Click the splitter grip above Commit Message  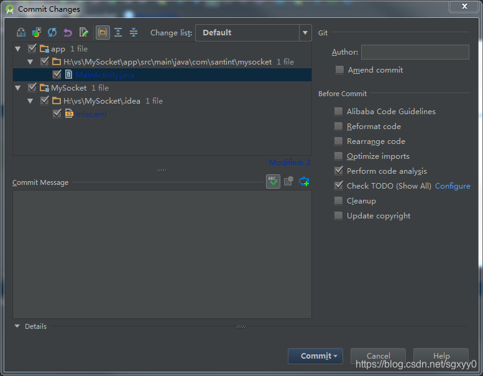162,170
